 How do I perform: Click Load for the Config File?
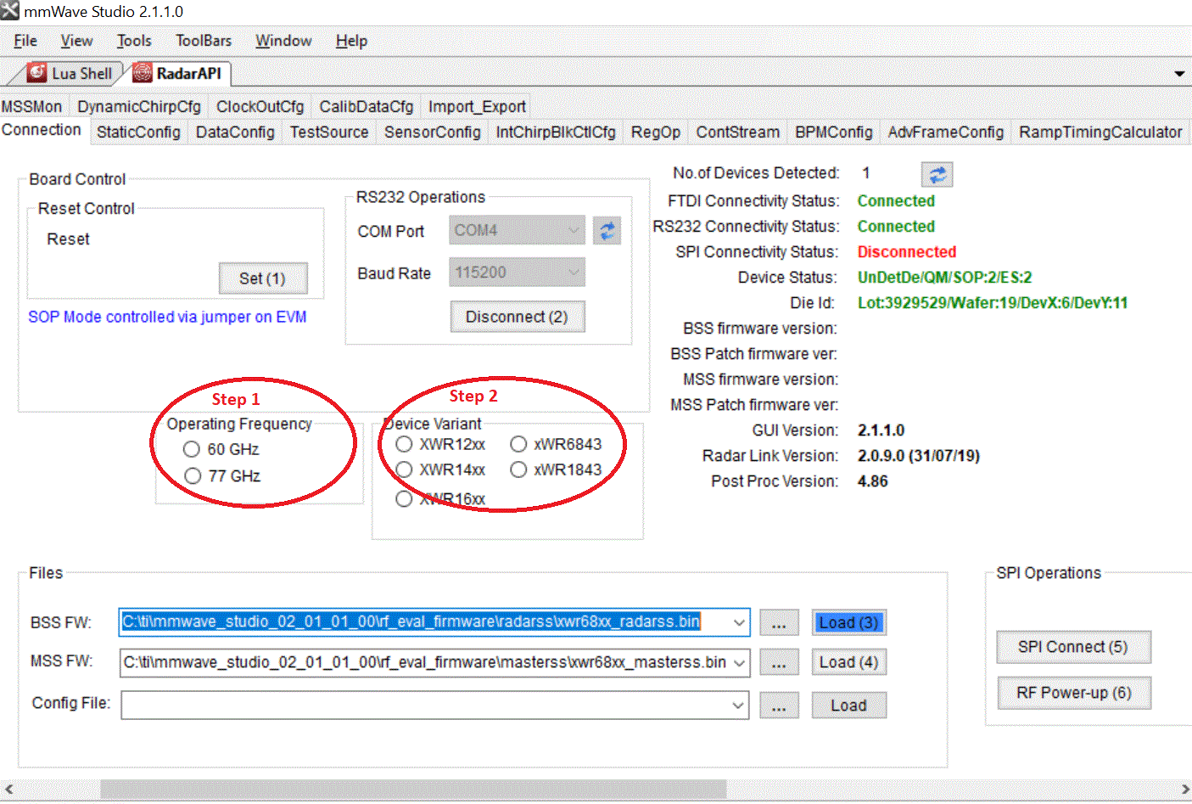[849, 706]
